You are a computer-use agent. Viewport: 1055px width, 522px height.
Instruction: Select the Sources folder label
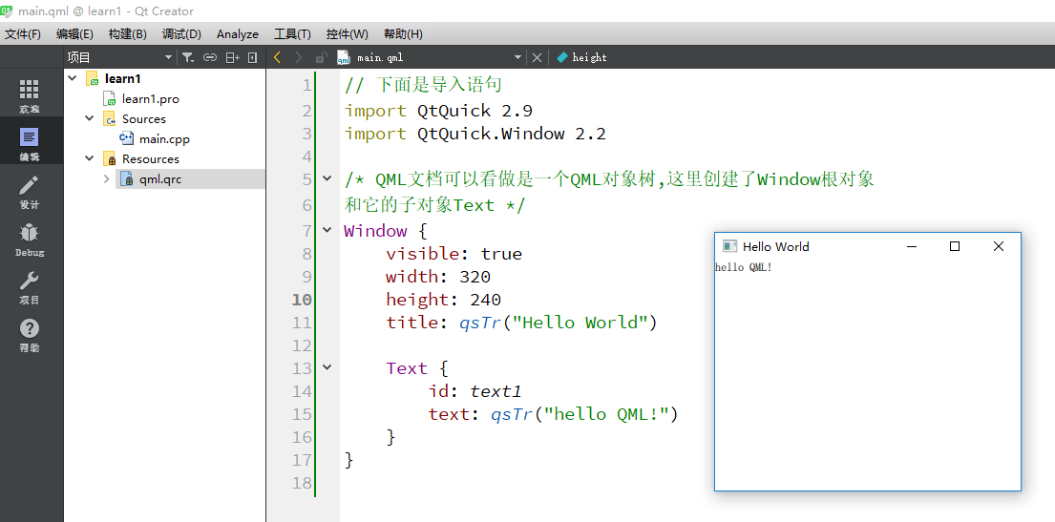[143, 119]
